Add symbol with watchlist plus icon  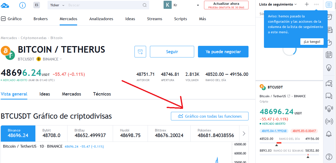(x=307, y=4)
